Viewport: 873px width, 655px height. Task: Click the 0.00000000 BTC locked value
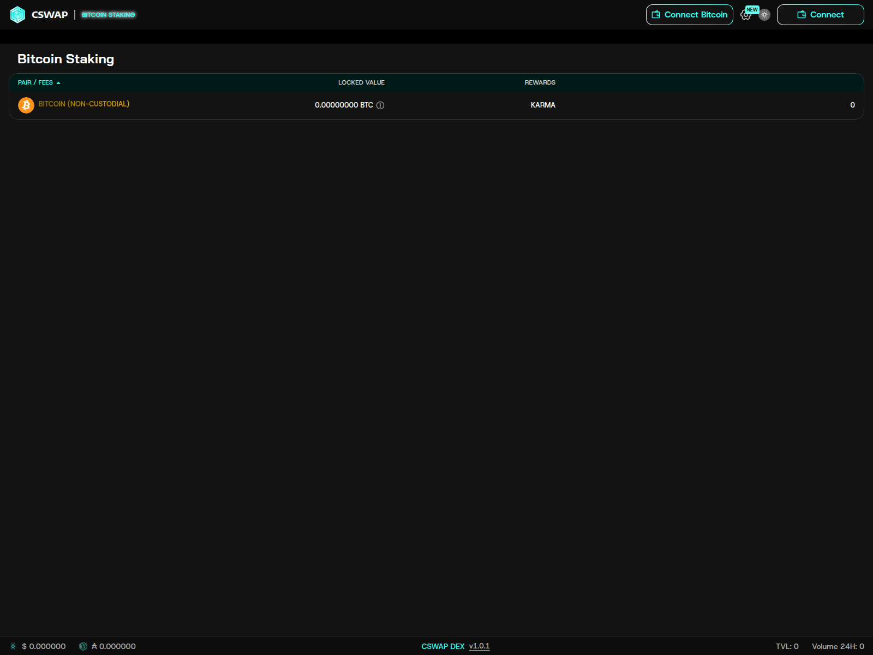click(x=344, y=105)
